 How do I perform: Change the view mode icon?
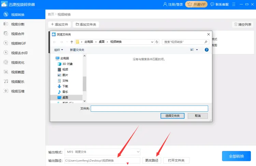tap(192, 50)
